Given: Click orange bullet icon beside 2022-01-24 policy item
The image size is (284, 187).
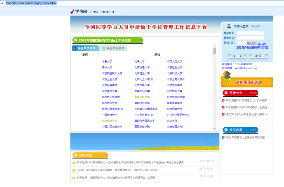Looking at the screenshot, I should 74,163.
